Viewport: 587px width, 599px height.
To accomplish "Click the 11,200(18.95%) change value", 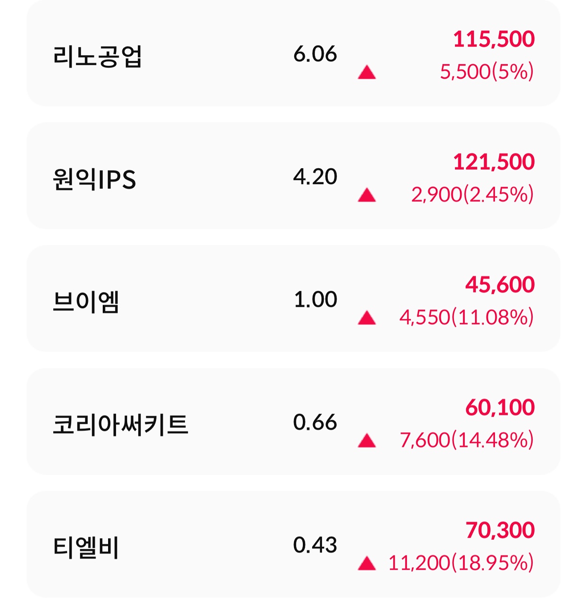I will pos(461,563).
